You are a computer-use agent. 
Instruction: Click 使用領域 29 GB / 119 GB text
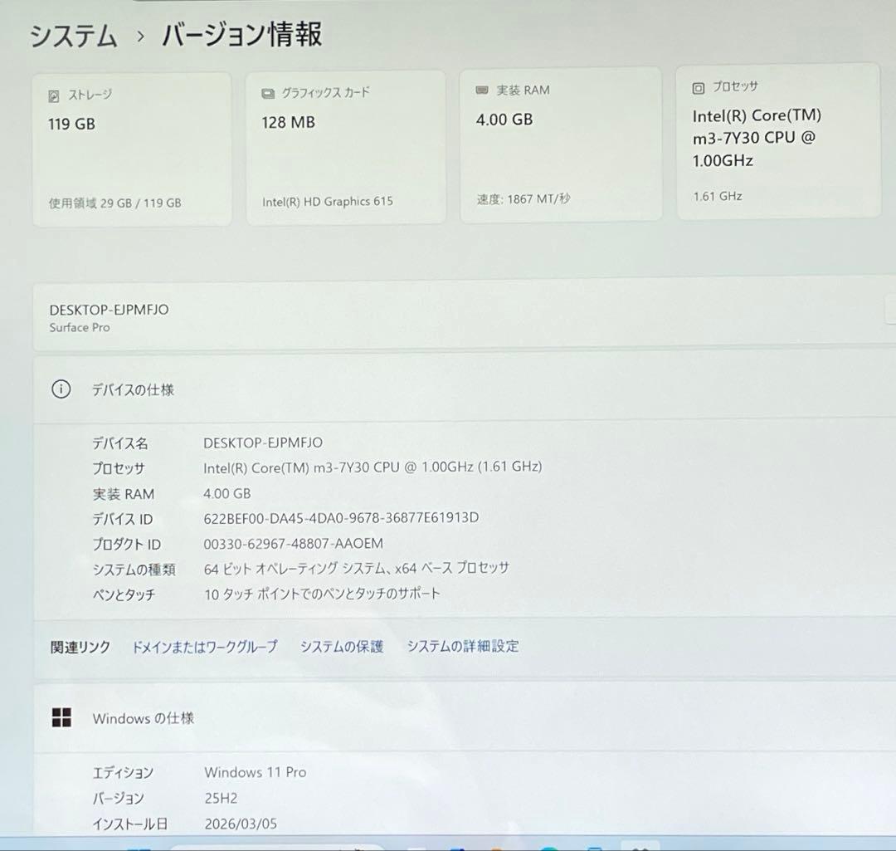coord(114,203)
